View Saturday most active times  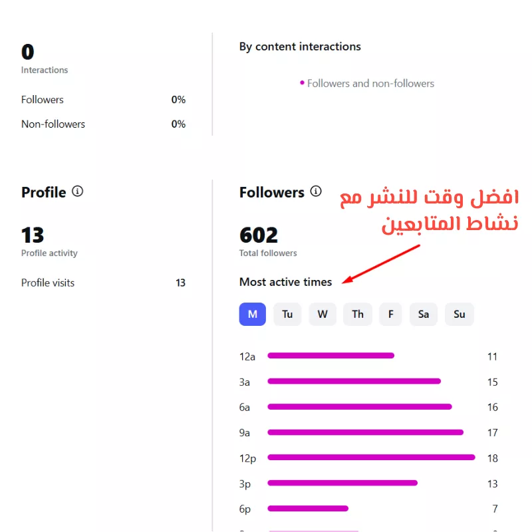click(x=424, y=314)
